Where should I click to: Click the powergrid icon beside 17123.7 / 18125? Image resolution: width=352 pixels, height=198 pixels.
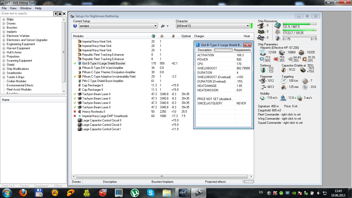point(278,32)
